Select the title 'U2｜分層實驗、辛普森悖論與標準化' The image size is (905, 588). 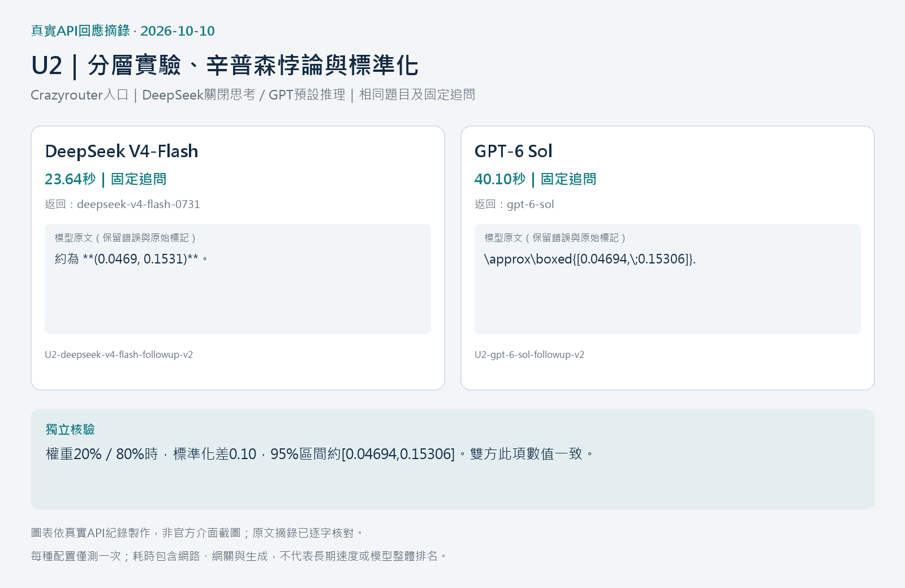(225, 66)
